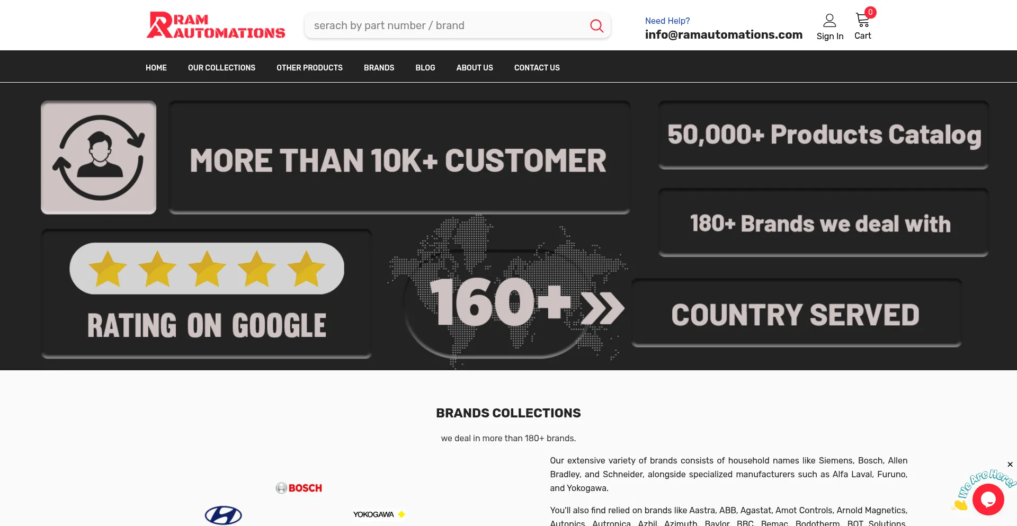Click the Yokogawa brand logo
The height and width of the screenshot is (526, 1017).
point(379,514)
